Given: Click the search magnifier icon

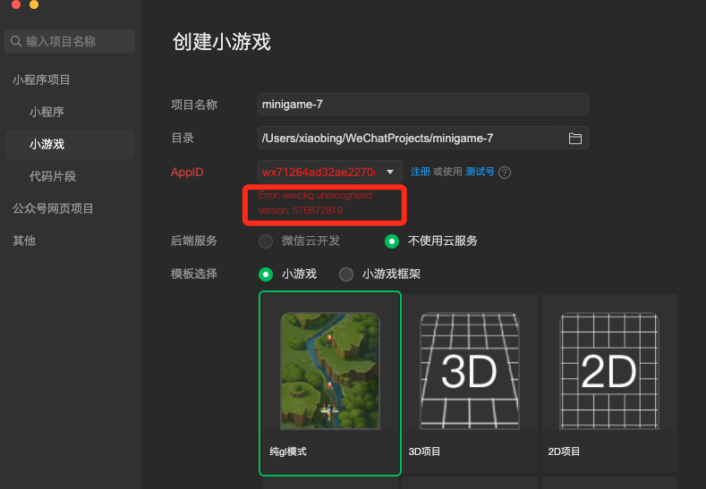Looking at the screenshot, I should click(x=16, y=41).
